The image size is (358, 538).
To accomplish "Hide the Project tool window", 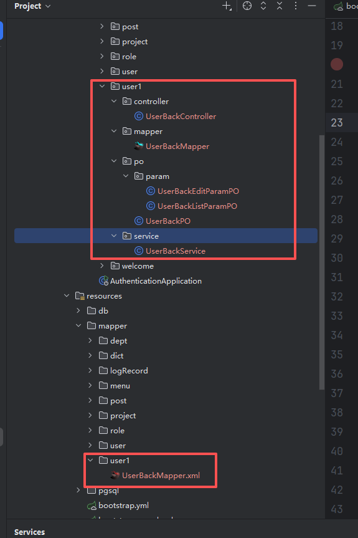I will coord(312,6).
